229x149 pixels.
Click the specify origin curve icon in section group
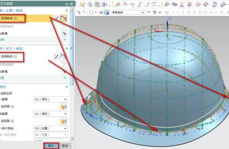click(x=64, y=26)
